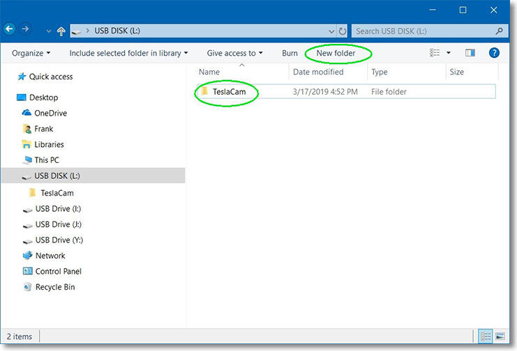Select Quick access in navigation pane

click(50, 77)
